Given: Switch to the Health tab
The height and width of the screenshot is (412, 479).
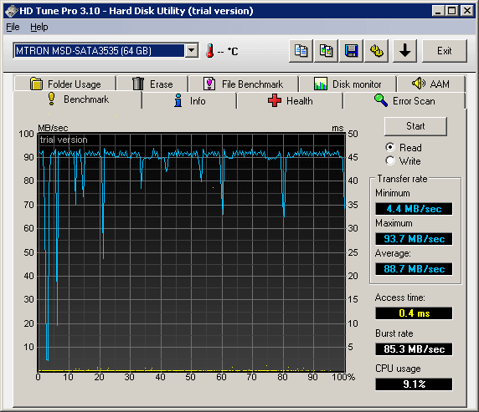Looking at the screenshot, I should pos(290,100).
